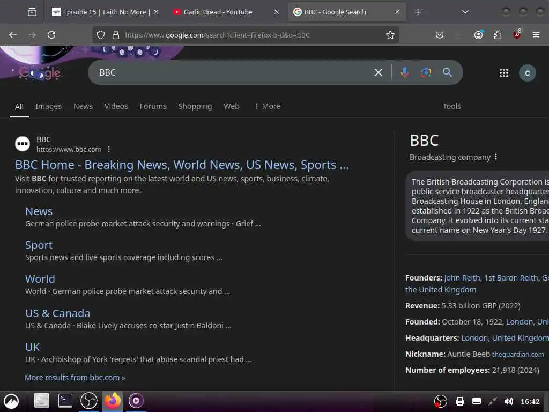Open printer icon in system tray
The width and height of the screenshot is (549, 412).
[x=460, y=401]
